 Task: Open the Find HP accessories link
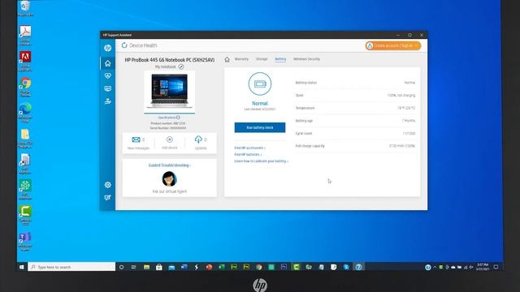tap(249, 148)
